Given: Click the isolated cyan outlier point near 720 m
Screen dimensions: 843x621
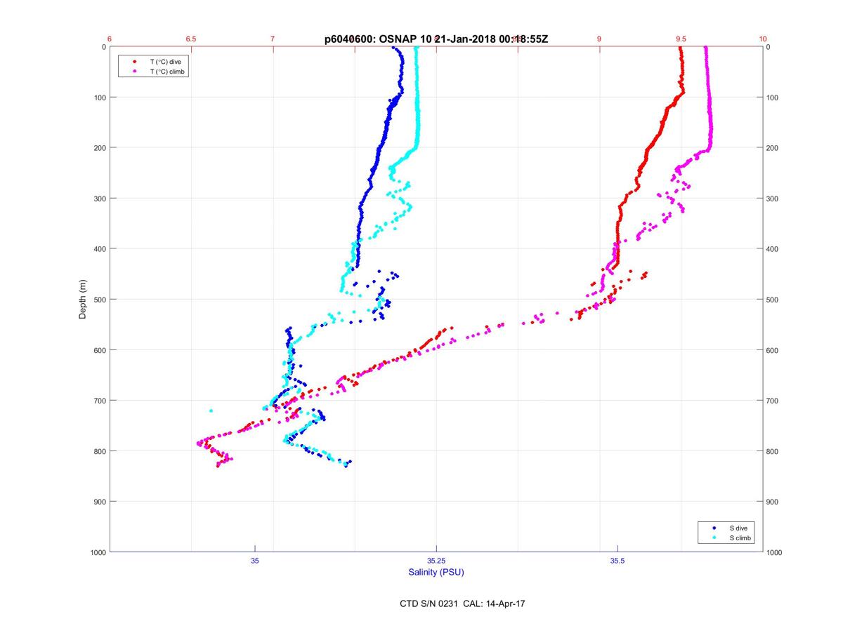Looking at the screenshot, I should 211,410.
